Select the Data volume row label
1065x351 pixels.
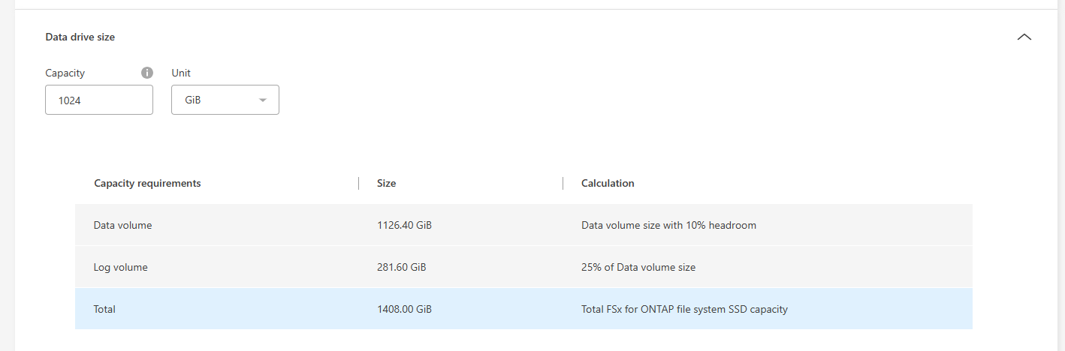pyautogui.click(x=122, y=225)
